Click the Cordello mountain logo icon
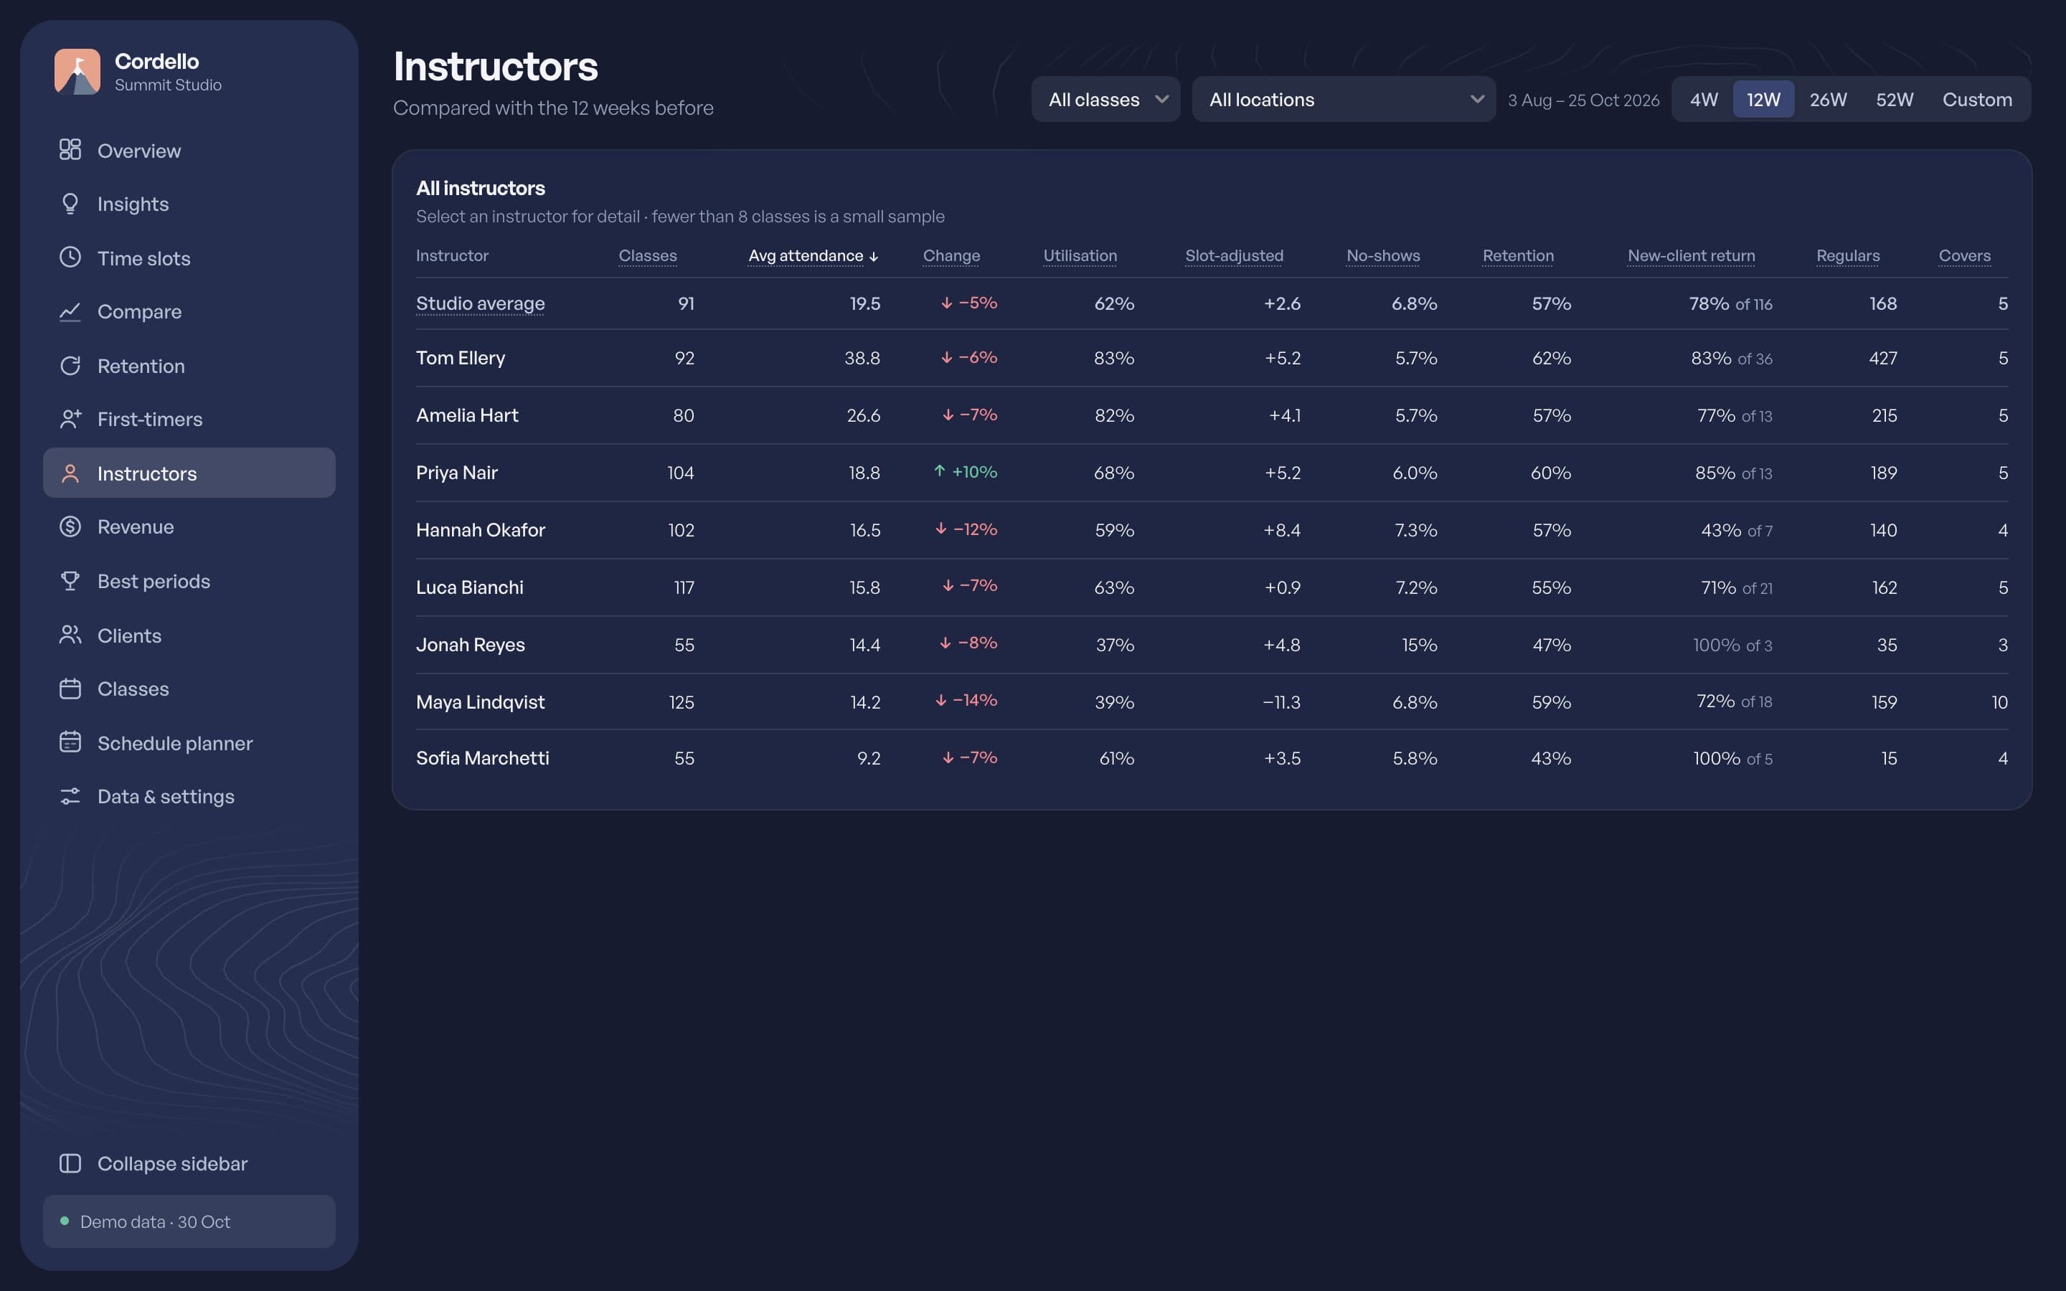This screenshot has height=1291, width=2066. [x=77, y=71]
